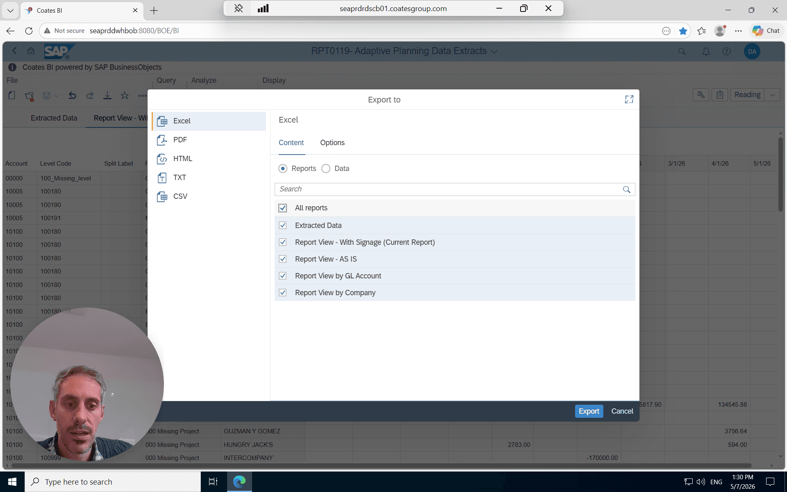Expand the report title dropdown chevron
Screen dimensions: 787x492
[x=494, y=52]
